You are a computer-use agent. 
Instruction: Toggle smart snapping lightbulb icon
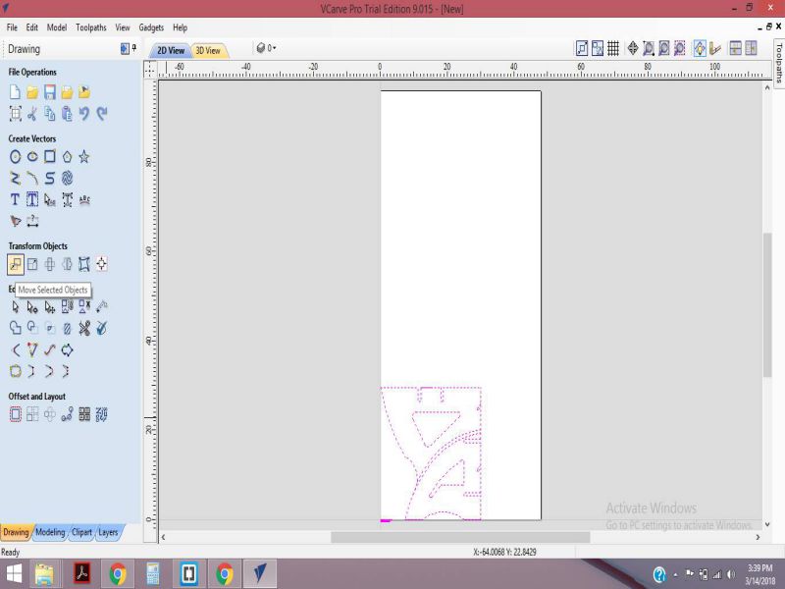700,48
